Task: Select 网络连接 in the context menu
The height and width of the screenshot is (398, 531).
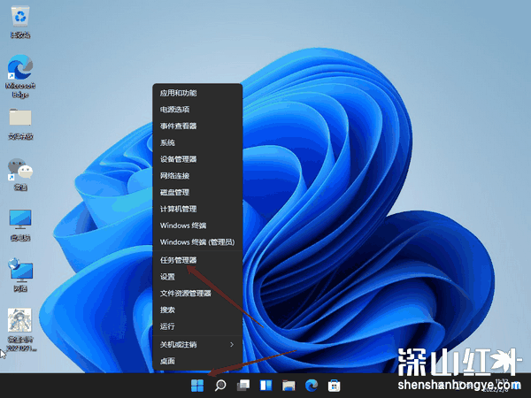Action: click(197, 176)
